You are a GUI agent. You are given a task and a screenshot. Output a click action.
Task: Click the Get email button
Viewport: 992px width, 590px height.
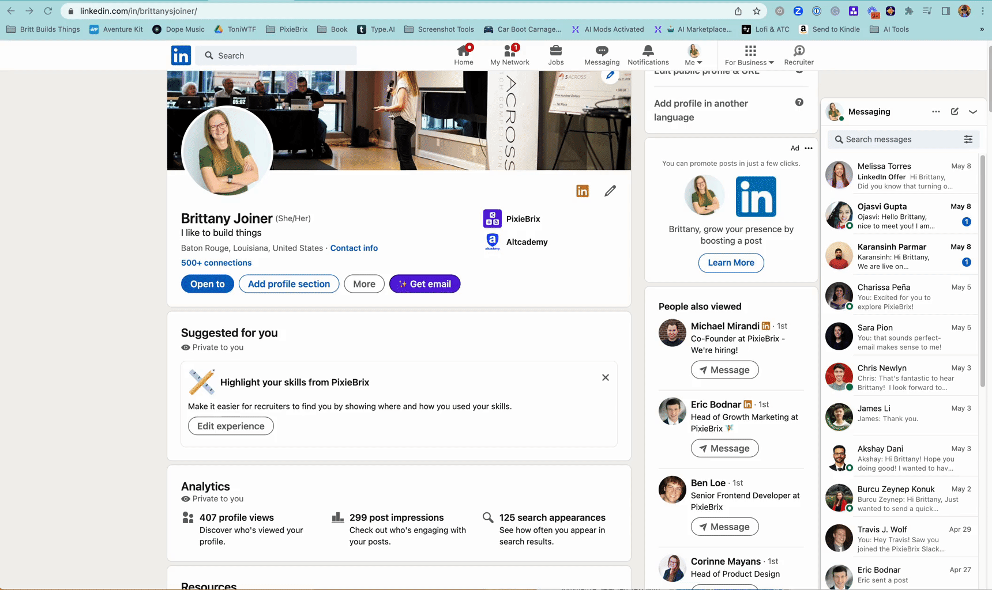(424, 283)
